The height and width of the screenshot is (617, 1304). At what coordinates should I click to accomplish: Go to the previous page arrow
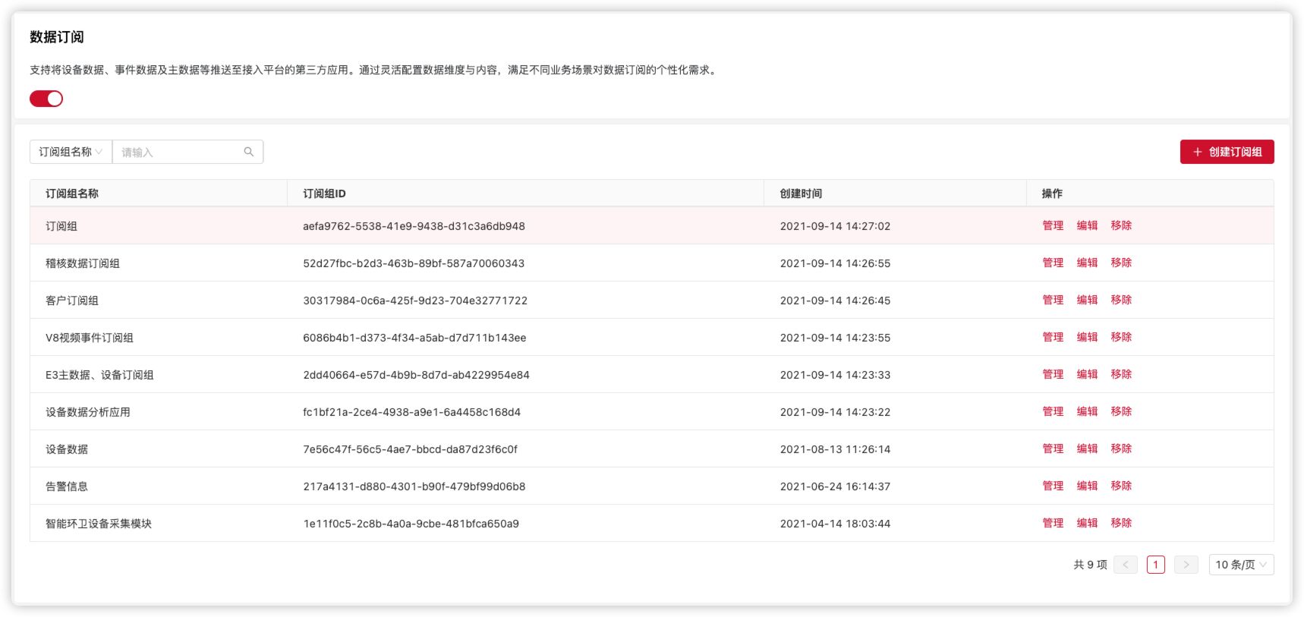click(1125, 565)
